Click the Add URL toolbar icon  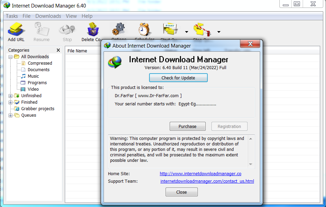tap(16, 30)
